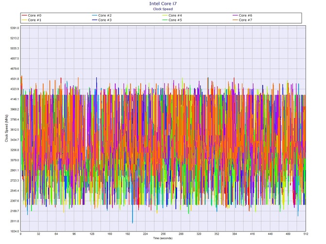Click the 128 tick on time axis

point(92,234)
